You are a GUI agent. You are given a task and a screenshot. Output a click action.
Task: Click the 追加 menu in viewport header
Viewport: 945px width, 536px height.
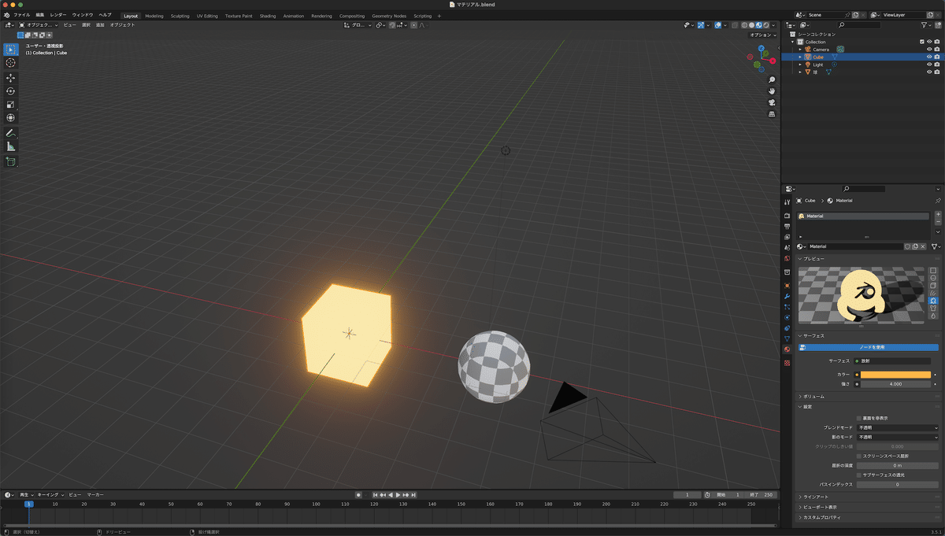pos(100,25)
